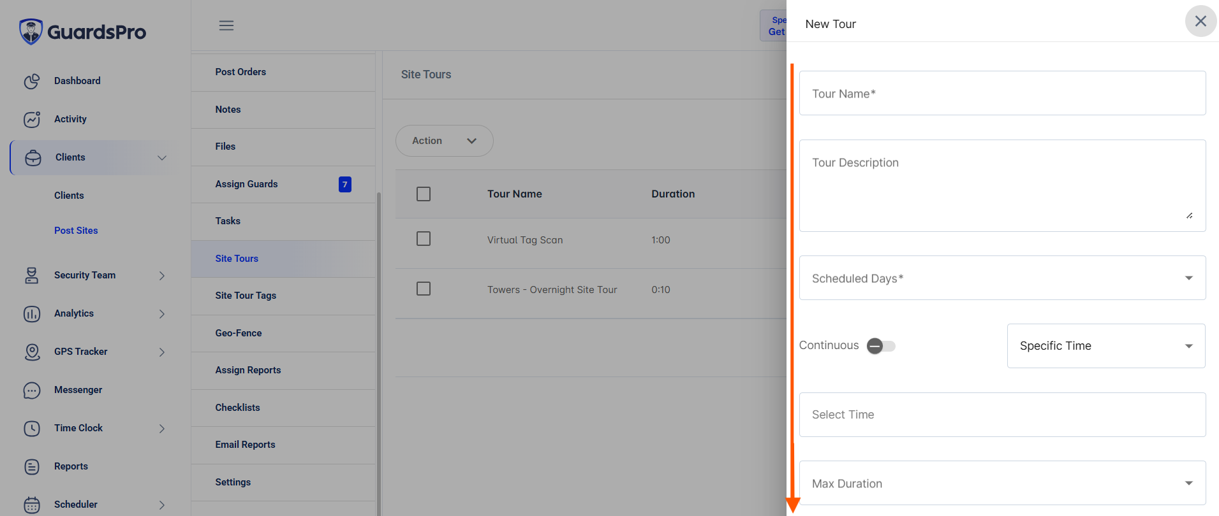Expand the GPS Tracker chevron

(162, 352)
